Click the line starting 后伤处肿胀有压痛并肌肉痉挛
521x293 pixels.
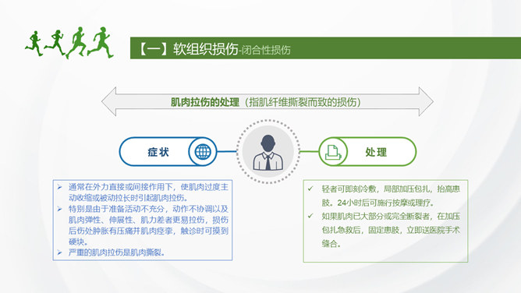coord(148,231)
